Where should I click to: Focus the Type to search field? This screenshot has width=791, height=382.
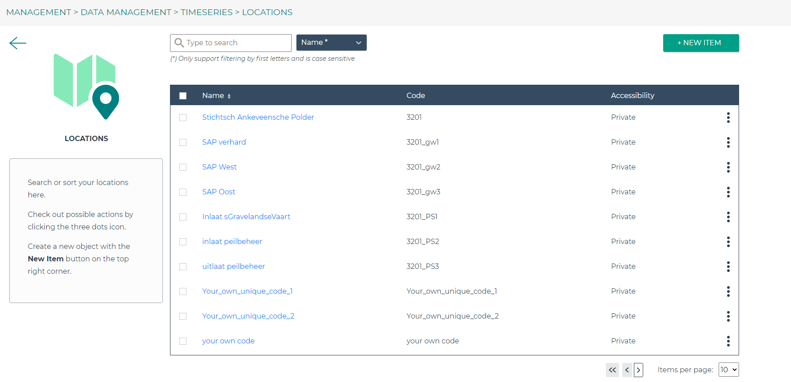click(x=231, y=43)
